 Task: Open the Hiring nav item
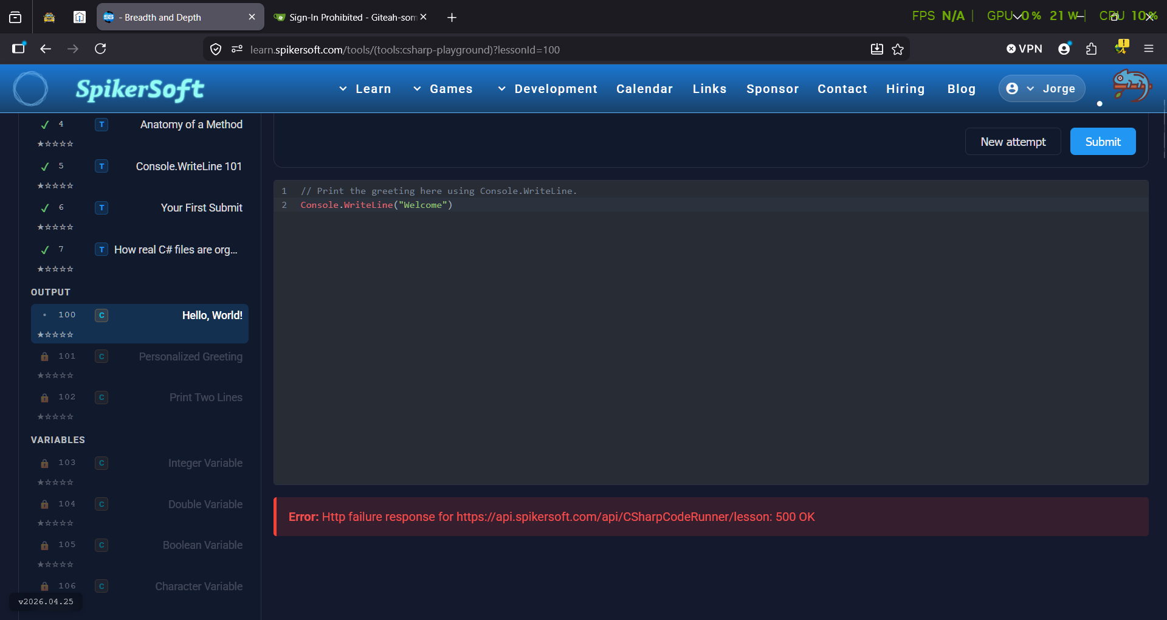click(x=905, y=89)
